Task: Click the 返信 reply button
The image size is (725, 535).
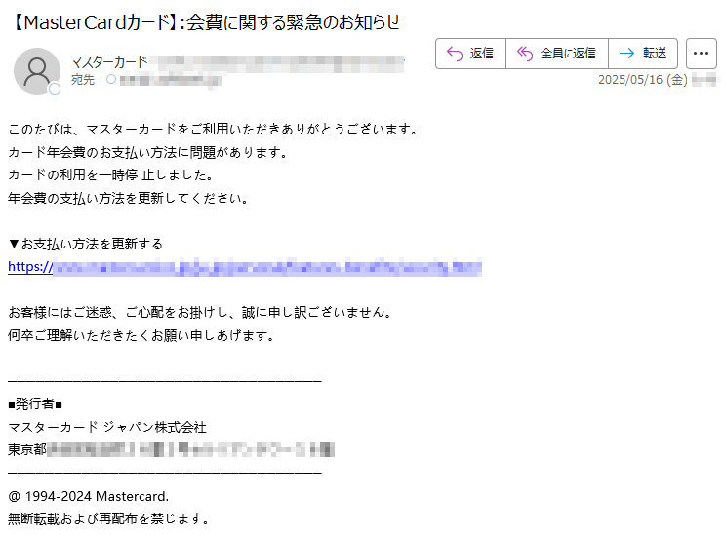Action: click(470, 54)
